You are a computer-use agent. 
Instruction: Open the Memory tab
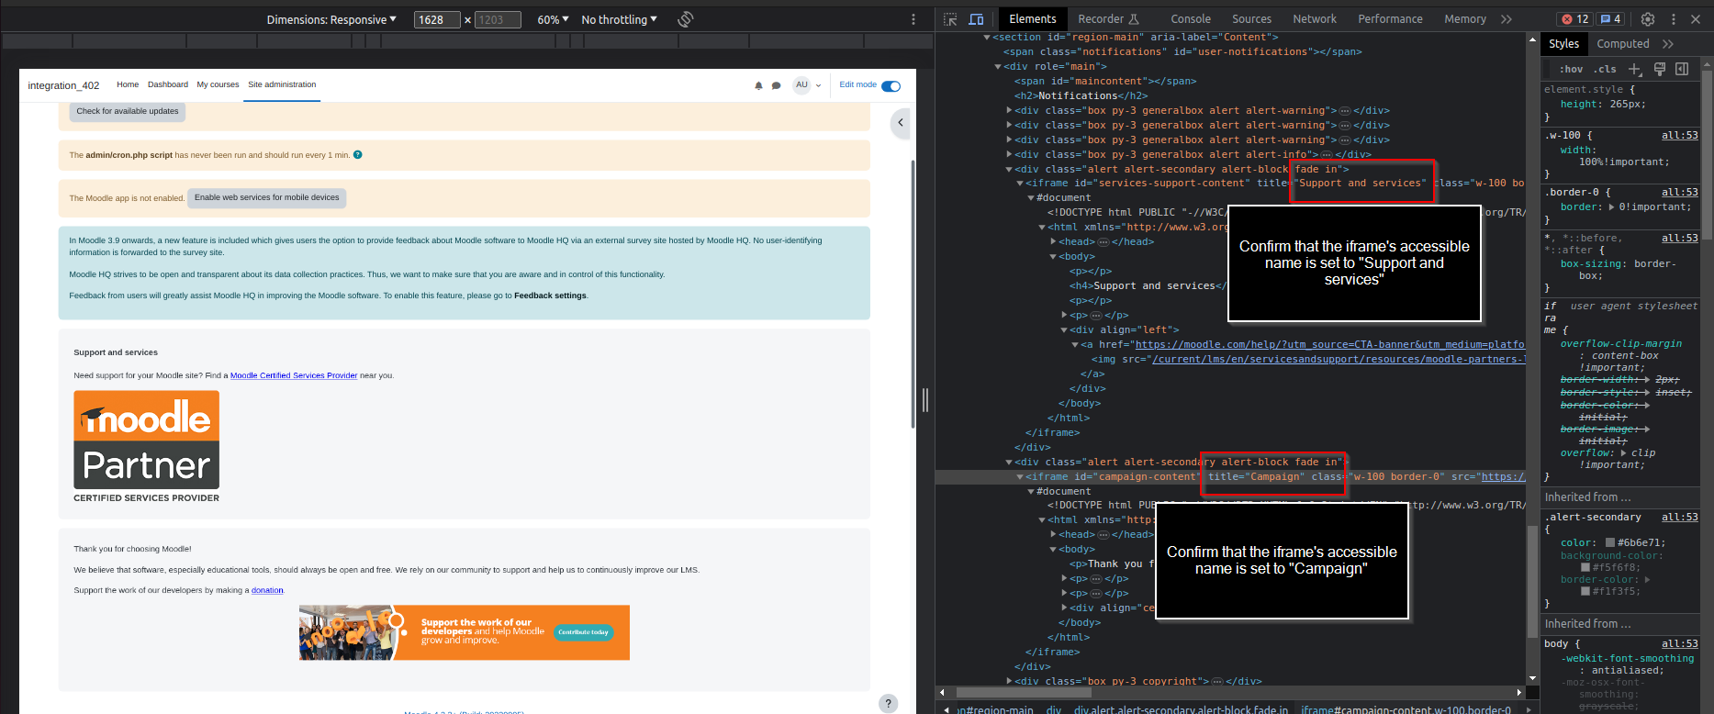[x=1464, y=19]
